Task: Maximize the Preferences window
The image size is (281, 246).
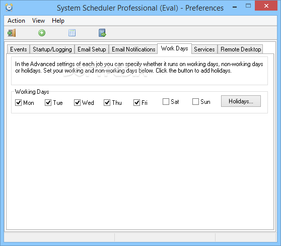Action: pyautogui.click(x=248, y=6)
